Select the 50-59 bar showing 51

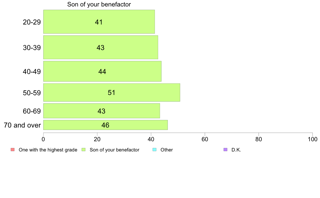click(x=112, y=92)
